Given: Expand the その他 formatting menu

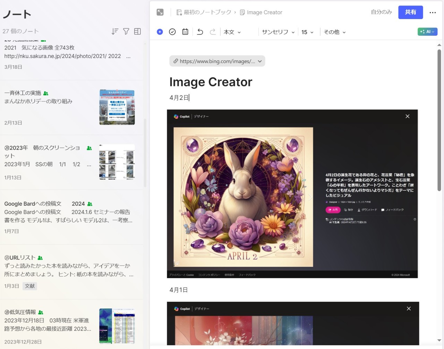Looking at the screenshot, I should tap(334, 32).
